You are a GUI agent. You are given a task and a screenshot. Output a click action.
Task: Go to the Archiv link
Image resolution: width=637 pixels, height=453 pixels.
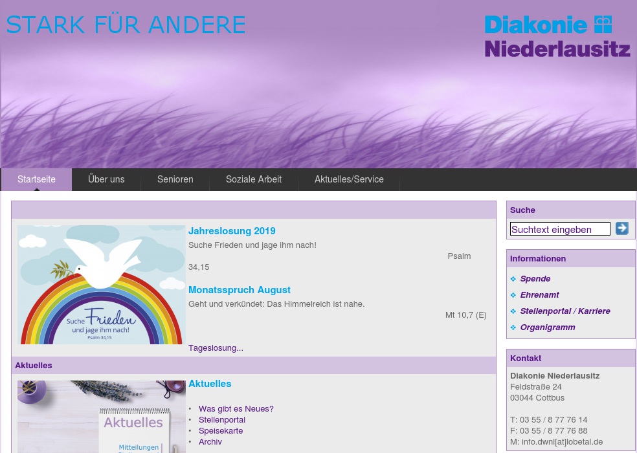tap(210, 442)
